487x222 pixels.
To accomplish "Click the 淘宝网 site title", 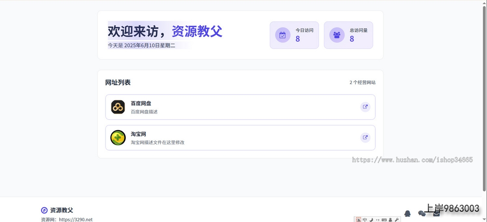I will click(138, 134).
